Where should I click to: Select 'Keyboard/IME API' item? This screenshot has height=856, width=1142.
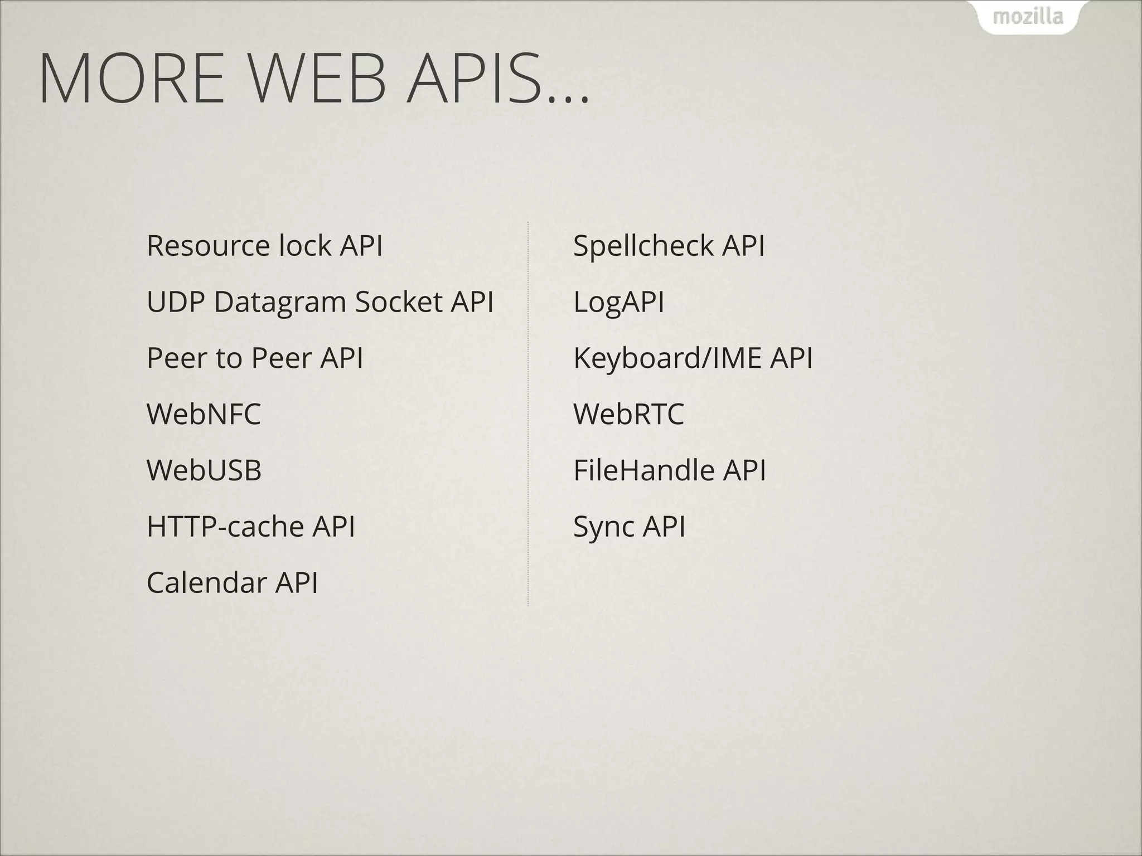[x=693, y=358]
